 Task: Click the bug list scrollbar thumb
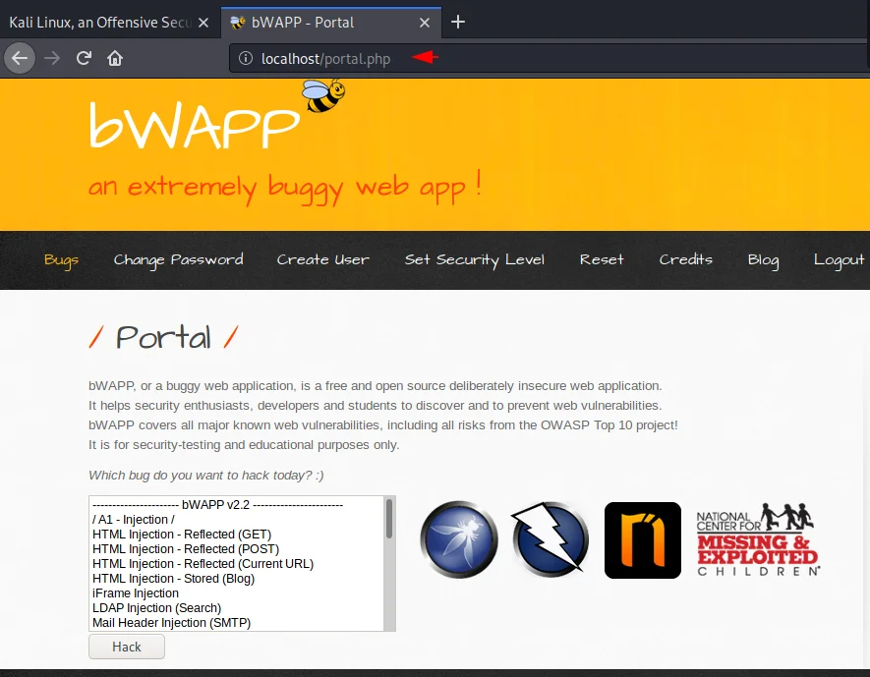tap(389, 519)
